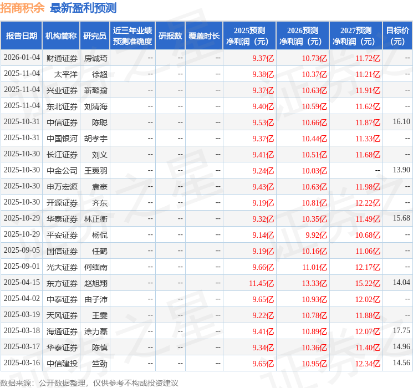
Task: Click the 东方证券 institution cell
Action: pos(62,283)
